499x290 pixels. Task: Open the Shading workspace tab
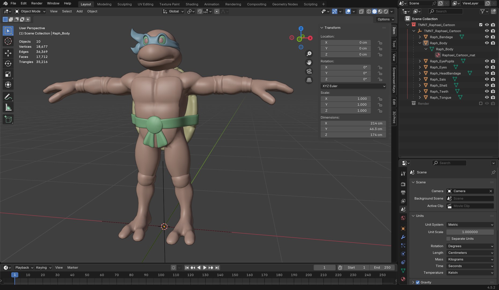(x=192, y=4)
